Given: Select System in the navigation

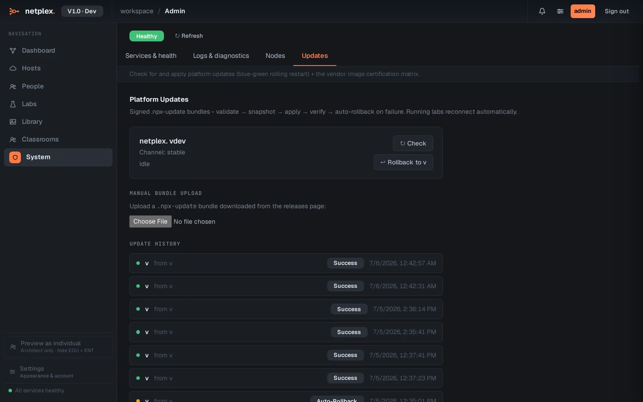Looking at the screenshot, I should [x=58, y=157].
